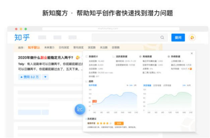Screen dimensions: 210x138
Task: Click the 活跃度数据 heading
Action: click(x=122, y=57)
